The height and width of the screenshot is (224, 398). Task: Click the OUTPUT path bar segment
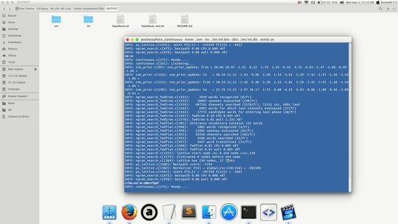(112, 9)
